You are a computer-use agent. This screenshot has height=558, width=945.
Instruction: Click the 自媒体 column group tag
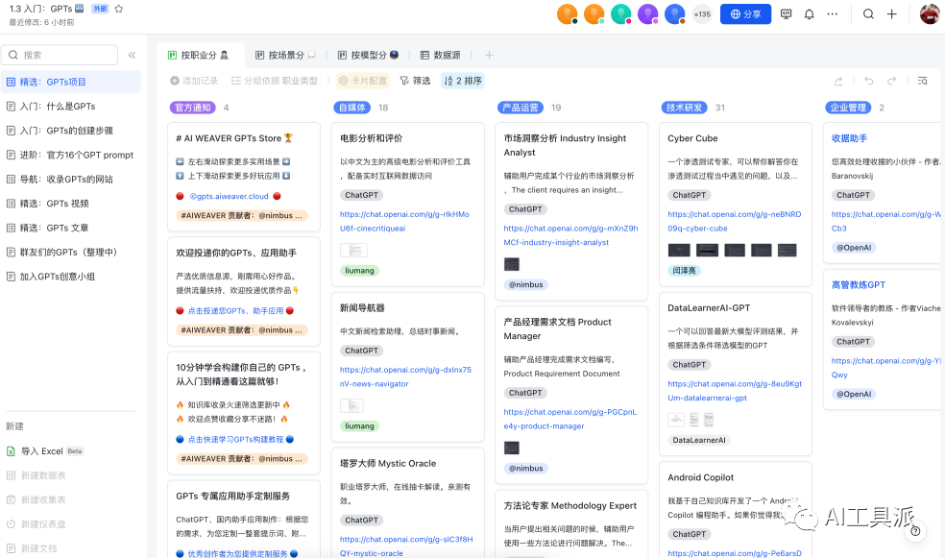coord(351,108)
